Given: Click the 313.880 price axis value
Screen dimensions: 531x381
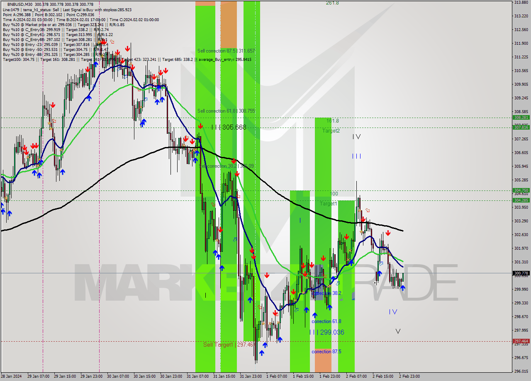Looking at the screenshot, I should pyautogui.click(x=521, y=2).
